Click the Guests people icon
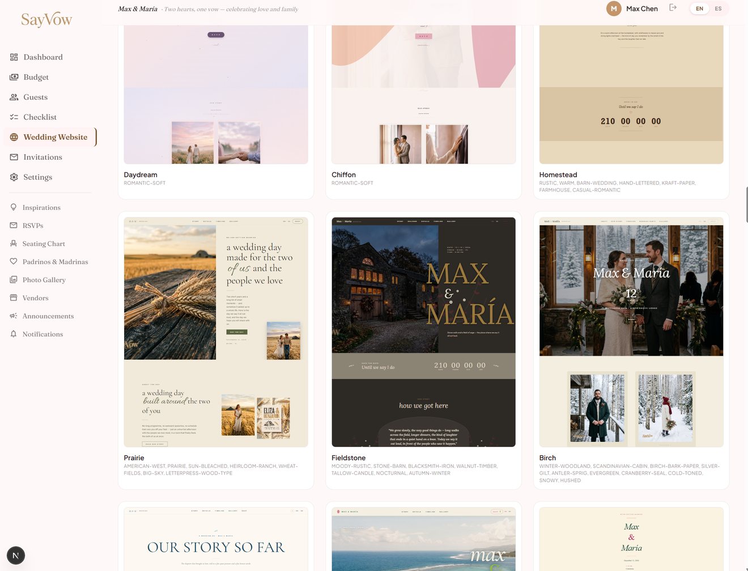Screen dimensions: 748x571 click(14, 97)
